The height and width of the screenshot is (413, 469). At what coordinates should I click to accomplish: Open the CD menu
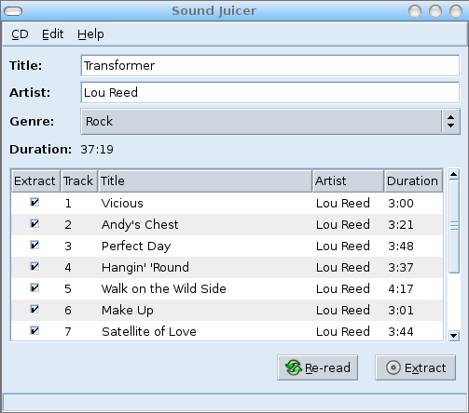tap(20, 34)
